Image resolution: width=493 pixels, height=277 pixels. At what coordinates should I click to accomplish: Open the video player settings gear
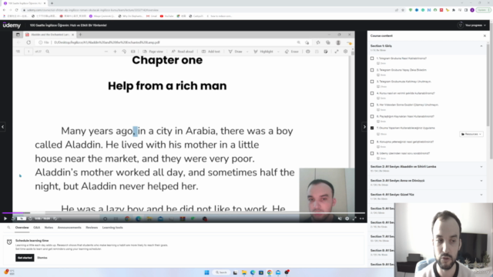pos(347,219)
